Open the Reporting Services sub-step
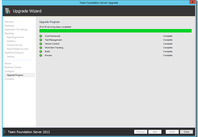This screenshot has height=137, width=198. point(15,37)
